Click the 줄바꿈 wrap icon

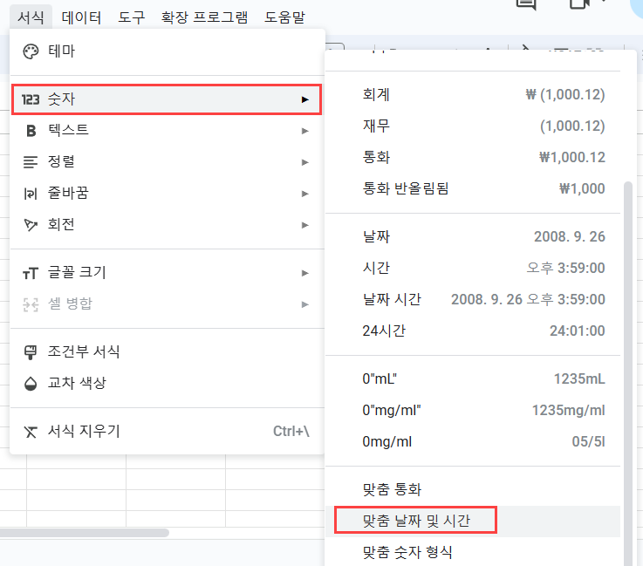coord(31,194)
